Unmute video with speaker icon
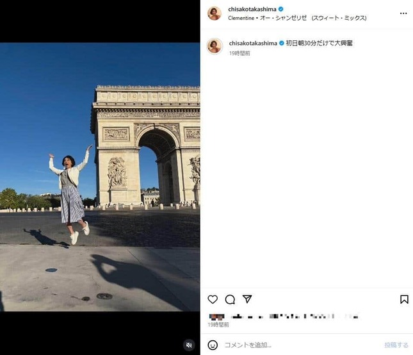 pyautogui.click(x=189, y=345)
